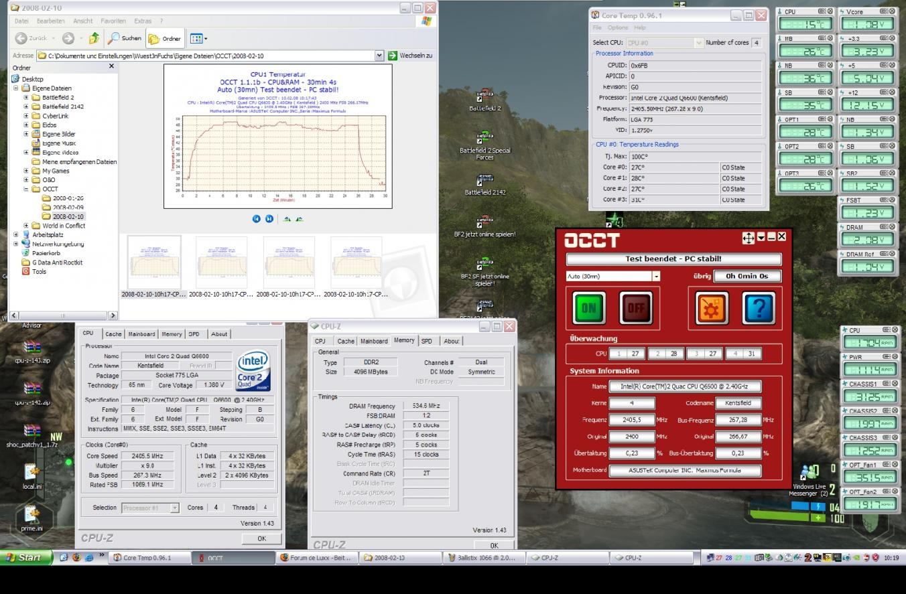906x594 pixels.
Task: Expand hidden quick launch icons chevron
Action: click(x=102, y=556)
